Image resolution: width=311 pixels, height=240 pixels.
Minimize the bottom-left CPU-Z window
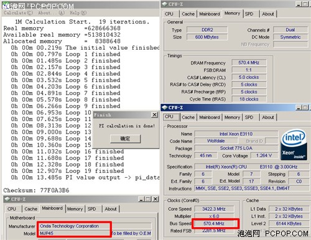(x=141, y=199)
